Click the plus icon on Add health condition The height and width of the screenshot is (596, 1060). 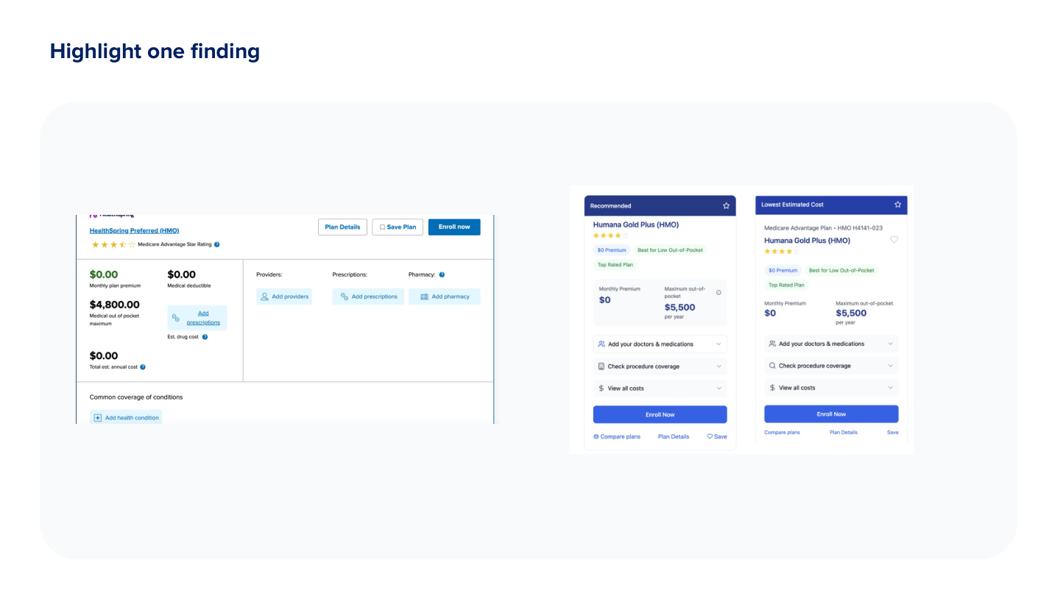[97, 418]
